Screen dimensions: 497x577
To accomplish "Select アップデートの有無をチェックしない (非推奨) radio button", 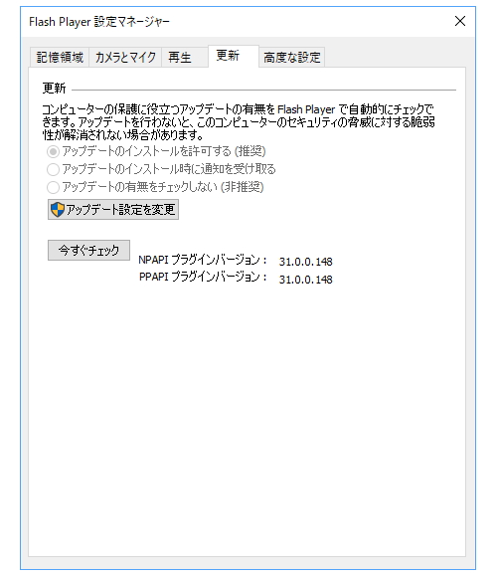I will pyautogui.click(x=54, y=187).
